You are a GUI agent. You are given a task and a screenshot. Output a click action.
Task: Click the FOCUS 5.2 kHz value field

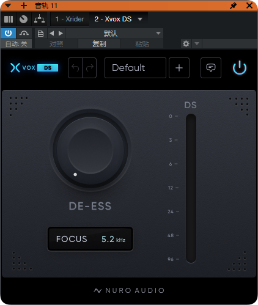point(90,239)
